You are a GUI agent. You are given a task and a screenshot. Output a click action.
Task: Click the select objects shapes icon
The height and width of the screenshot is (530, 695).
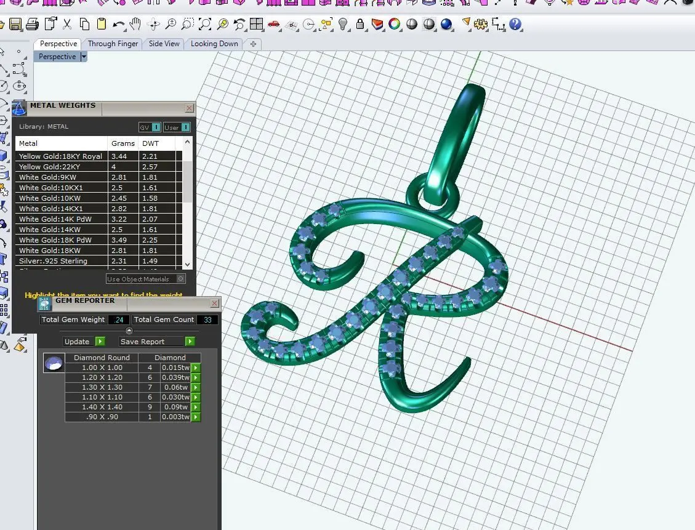pos(327,24)
